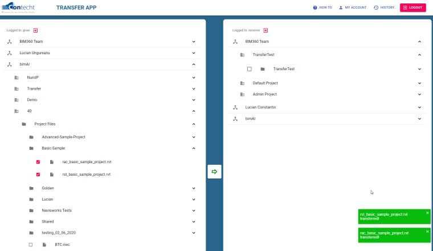This screenshot has height=251, width=433.
Task: Select the rac_basic_sample_project.rvt file name
Action: 87,162
